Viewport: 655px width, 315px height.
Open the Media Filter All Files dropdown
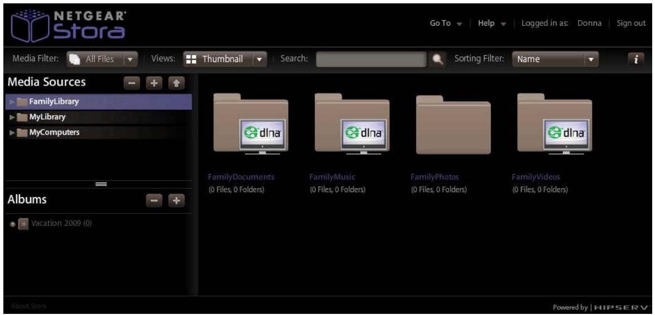(x=102, y=59)
